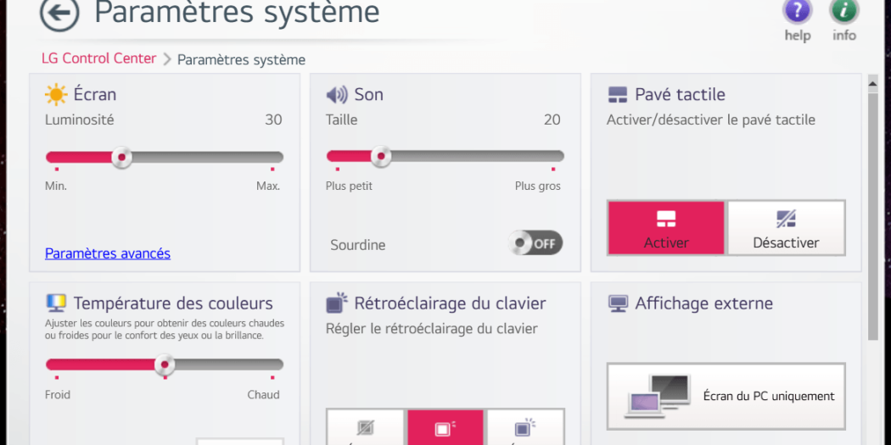Click the sun icon beside Écran
Viewport: 891px width, 445px height.
[x=56, y=94]
